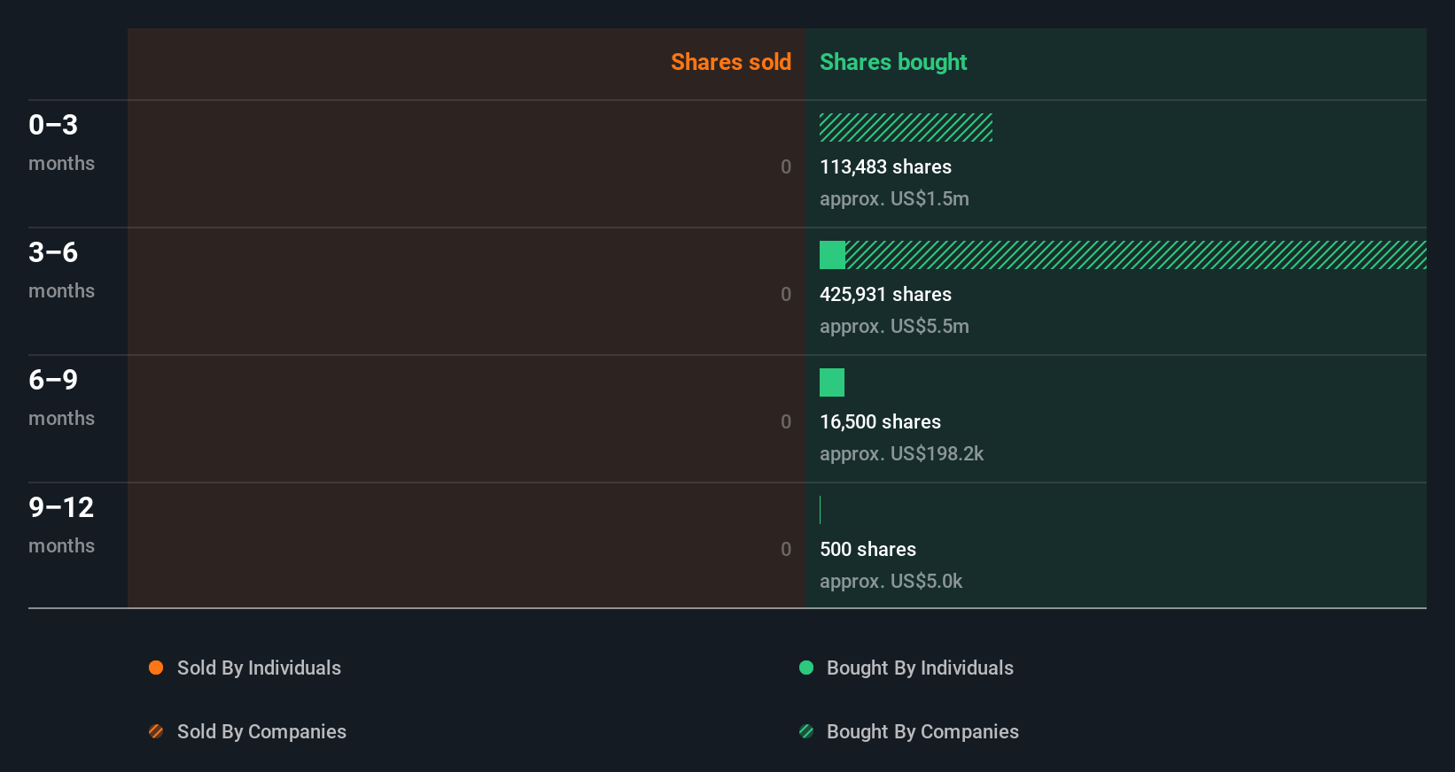The width and height of the screenshot is (1455, 772).
Task: Click the approx. US$198.2k amount
Action: (901, 453)
